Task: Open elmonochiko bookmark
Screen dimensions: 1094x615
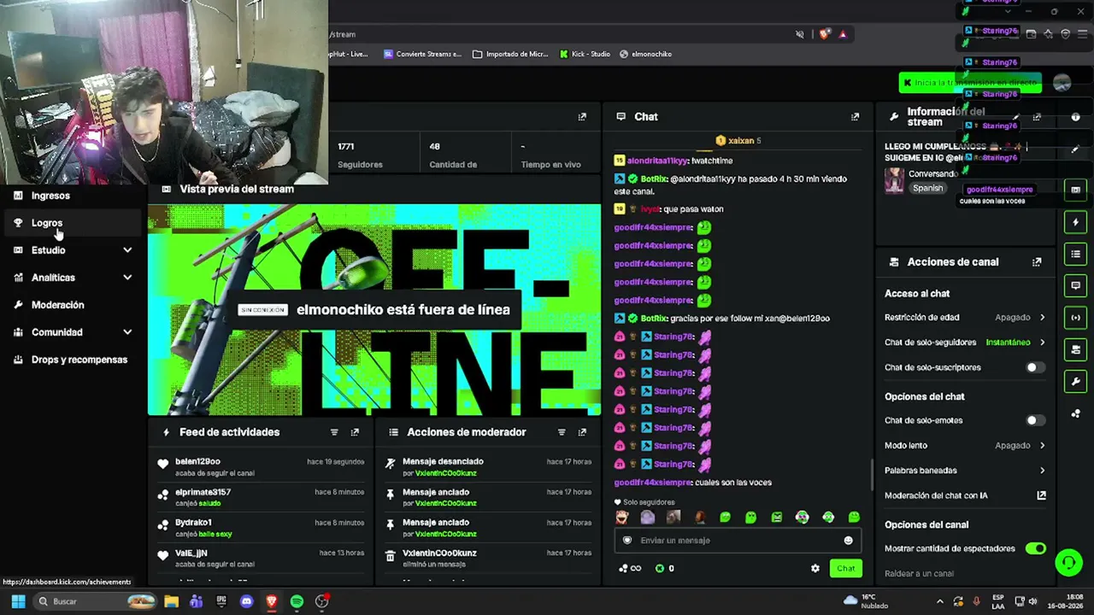Action: pos(645,54)
